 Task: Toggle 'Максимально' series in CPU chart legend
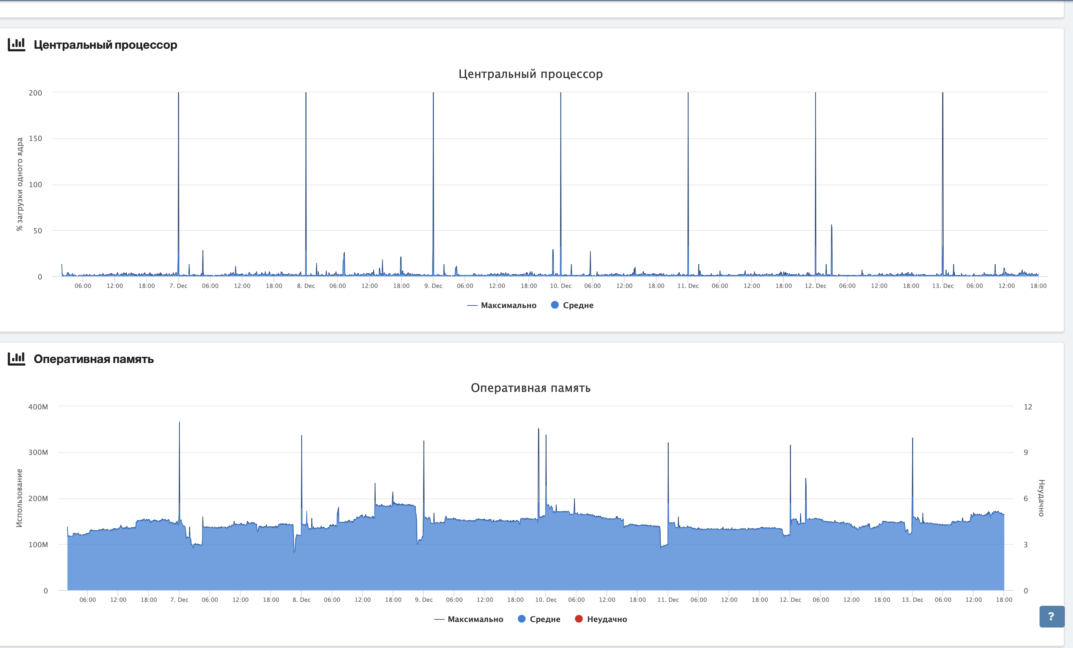(508, 305)
